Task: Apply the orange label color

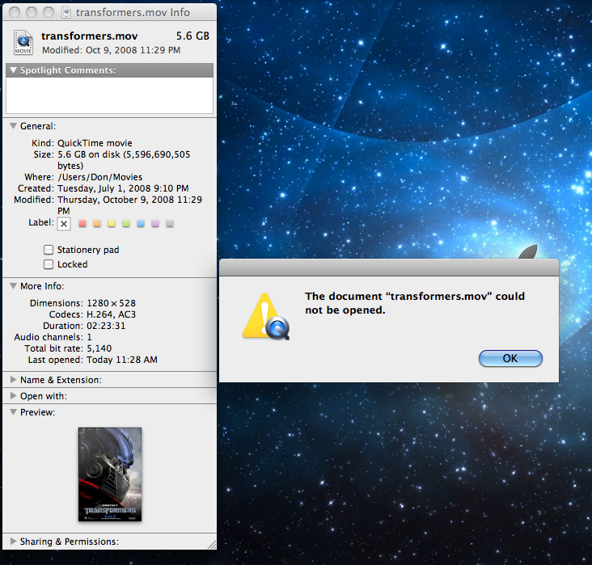Action: tap(97, 223)
